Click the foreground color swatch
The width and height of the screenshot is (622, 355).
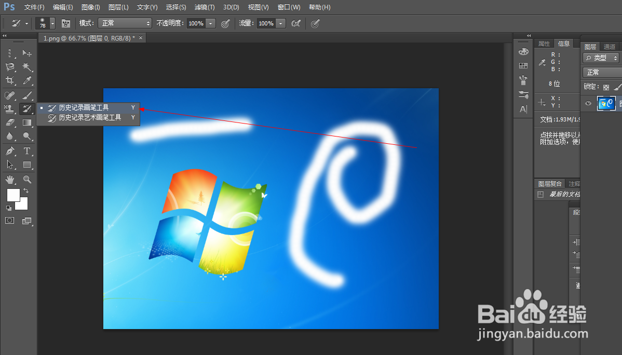[x=12, y=194]
